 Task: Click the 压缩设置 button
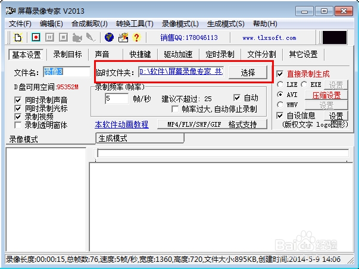(x=326, y=95)
